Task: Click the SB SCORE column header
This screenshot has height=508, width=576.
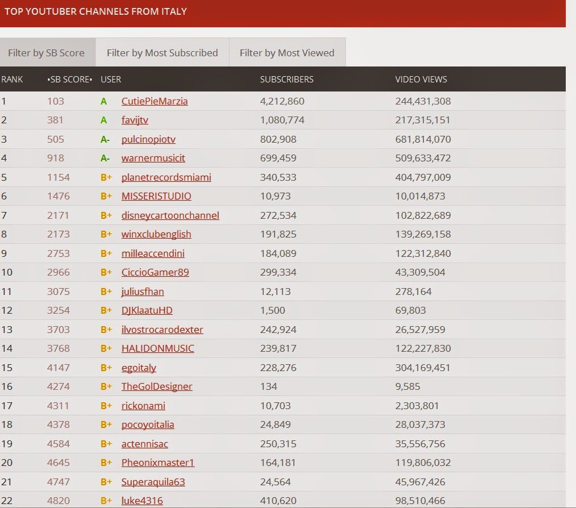Action: [x=70, y=80]
